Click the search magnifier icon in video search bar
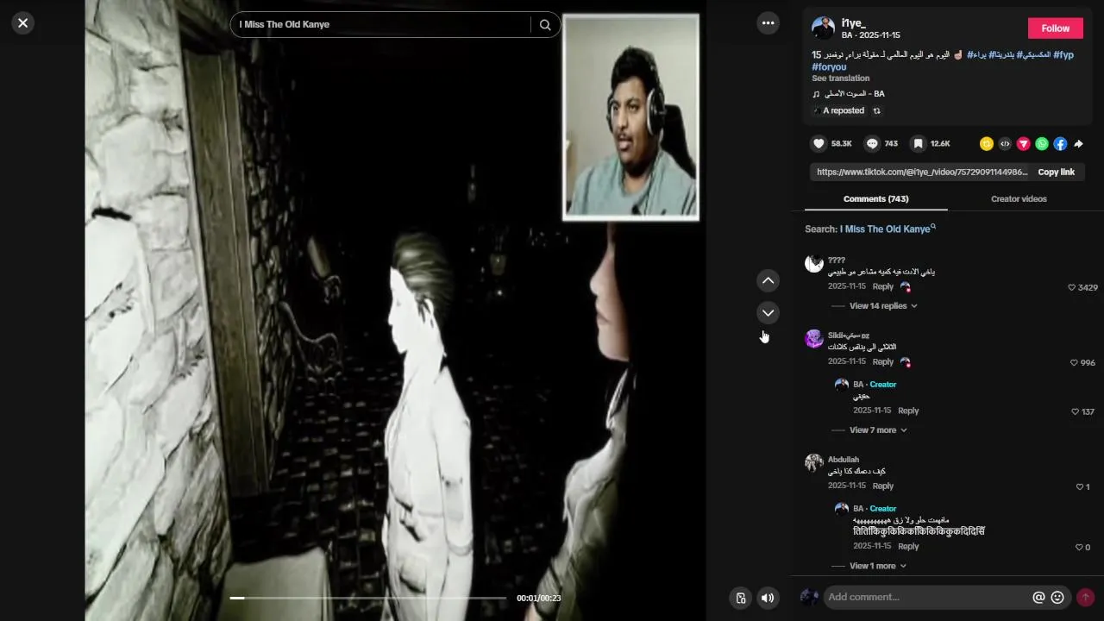 click(x=545, y=25)
